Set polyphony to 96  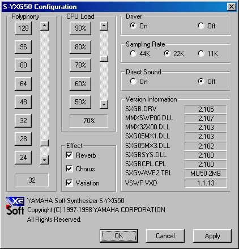[x=23, y=47]
